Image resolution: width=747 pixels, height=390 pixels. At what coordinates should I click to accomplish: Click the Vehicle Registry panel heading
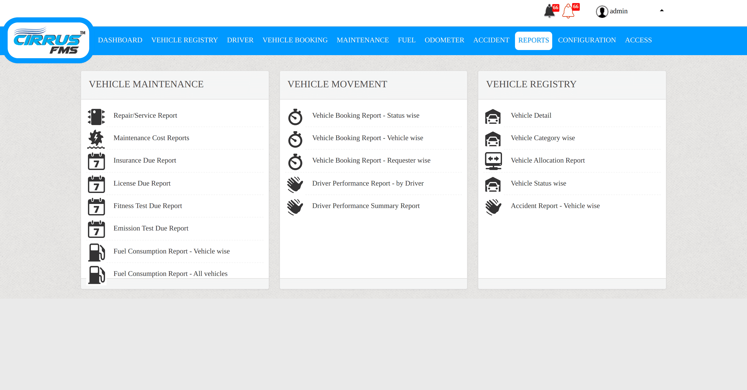531,84
